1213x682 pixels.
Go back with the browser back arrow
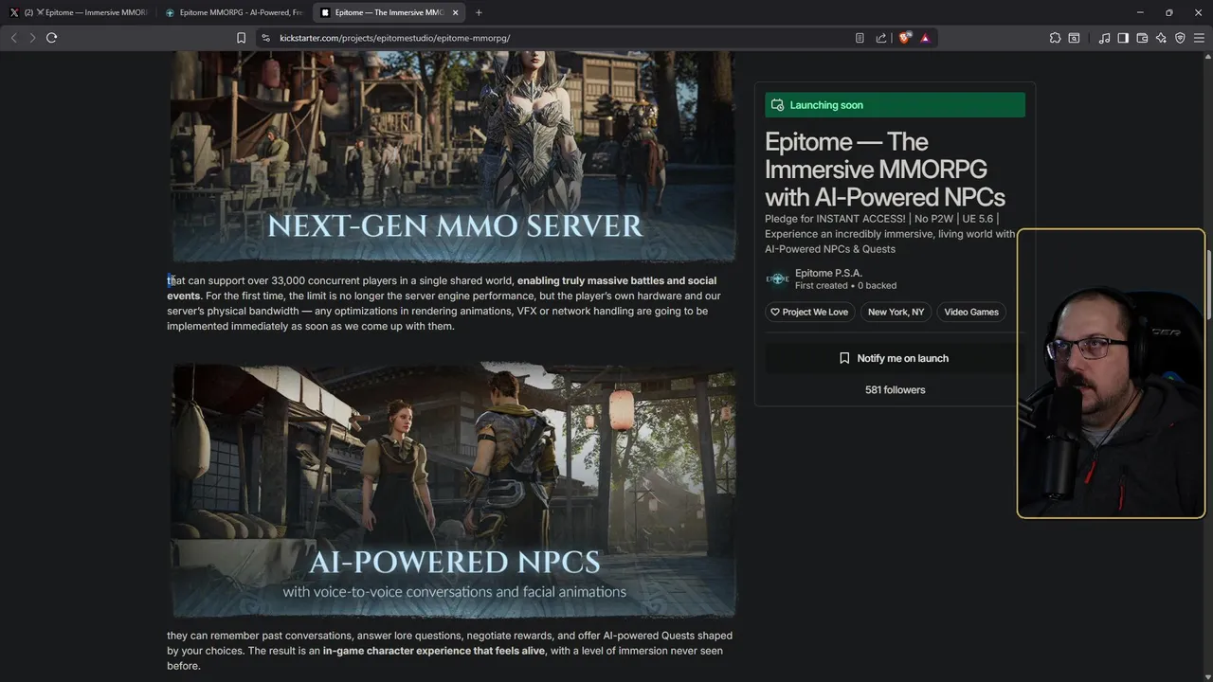pyautogui.click(x=13, y=38)
